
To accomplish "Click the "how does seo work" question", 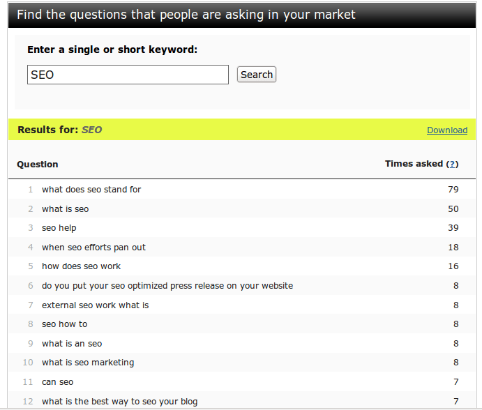I will pos(81,266).
